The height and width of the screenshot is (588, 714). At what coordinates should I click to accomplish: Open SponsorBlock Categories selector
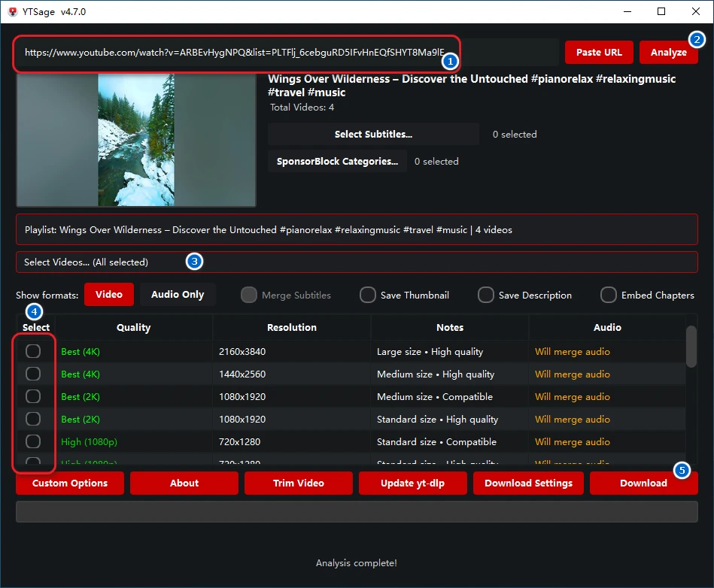tap(337, 161)
